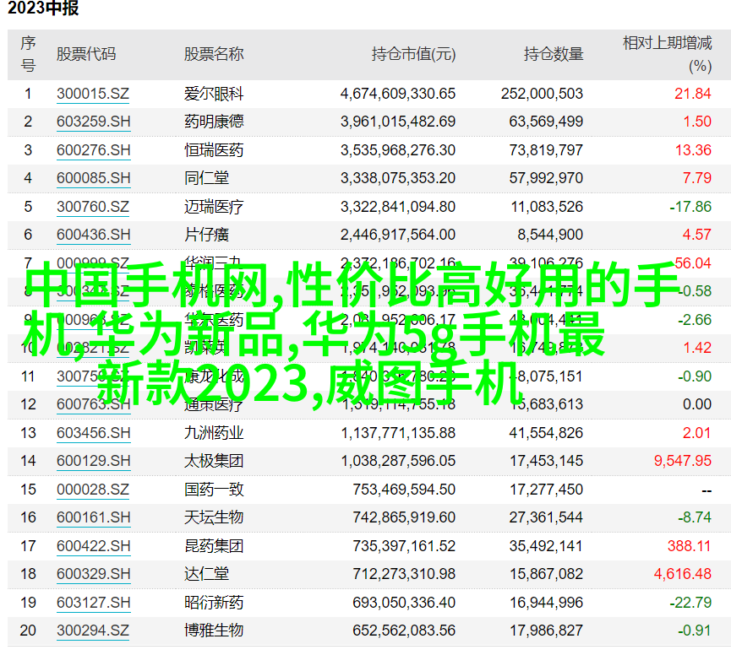Click holding quantity 57,992,970

click(546, 178)
